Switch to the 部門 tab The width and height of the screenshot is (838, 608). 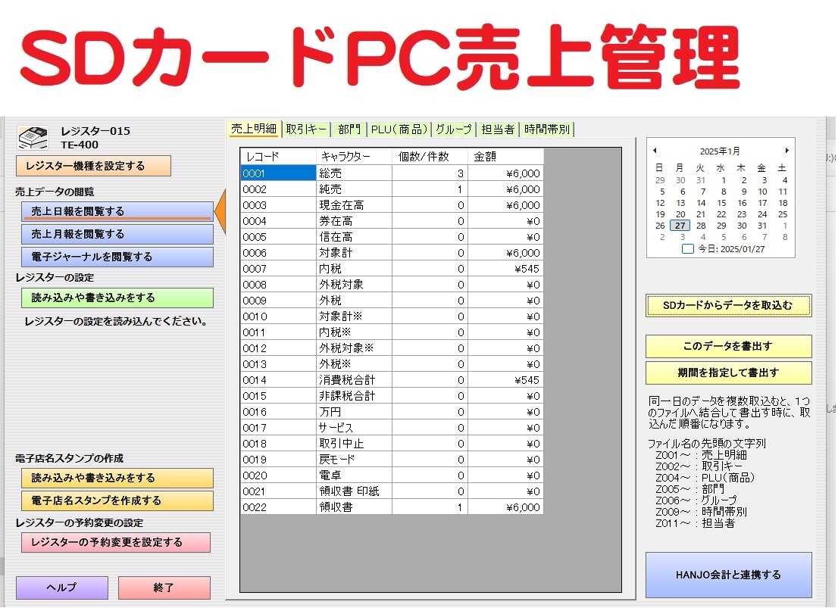pyautogui.click(x=349, y=129)
